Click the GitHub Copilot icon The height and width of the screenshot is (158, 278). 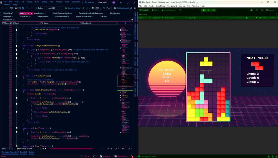[115, 8]
